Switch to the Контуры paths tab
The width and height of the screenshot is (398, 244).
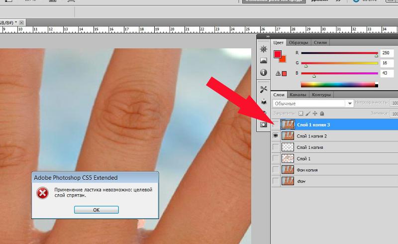tap(321, 95)
